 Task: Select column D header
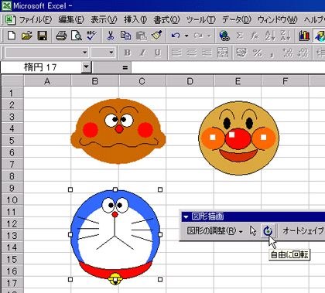190,81
